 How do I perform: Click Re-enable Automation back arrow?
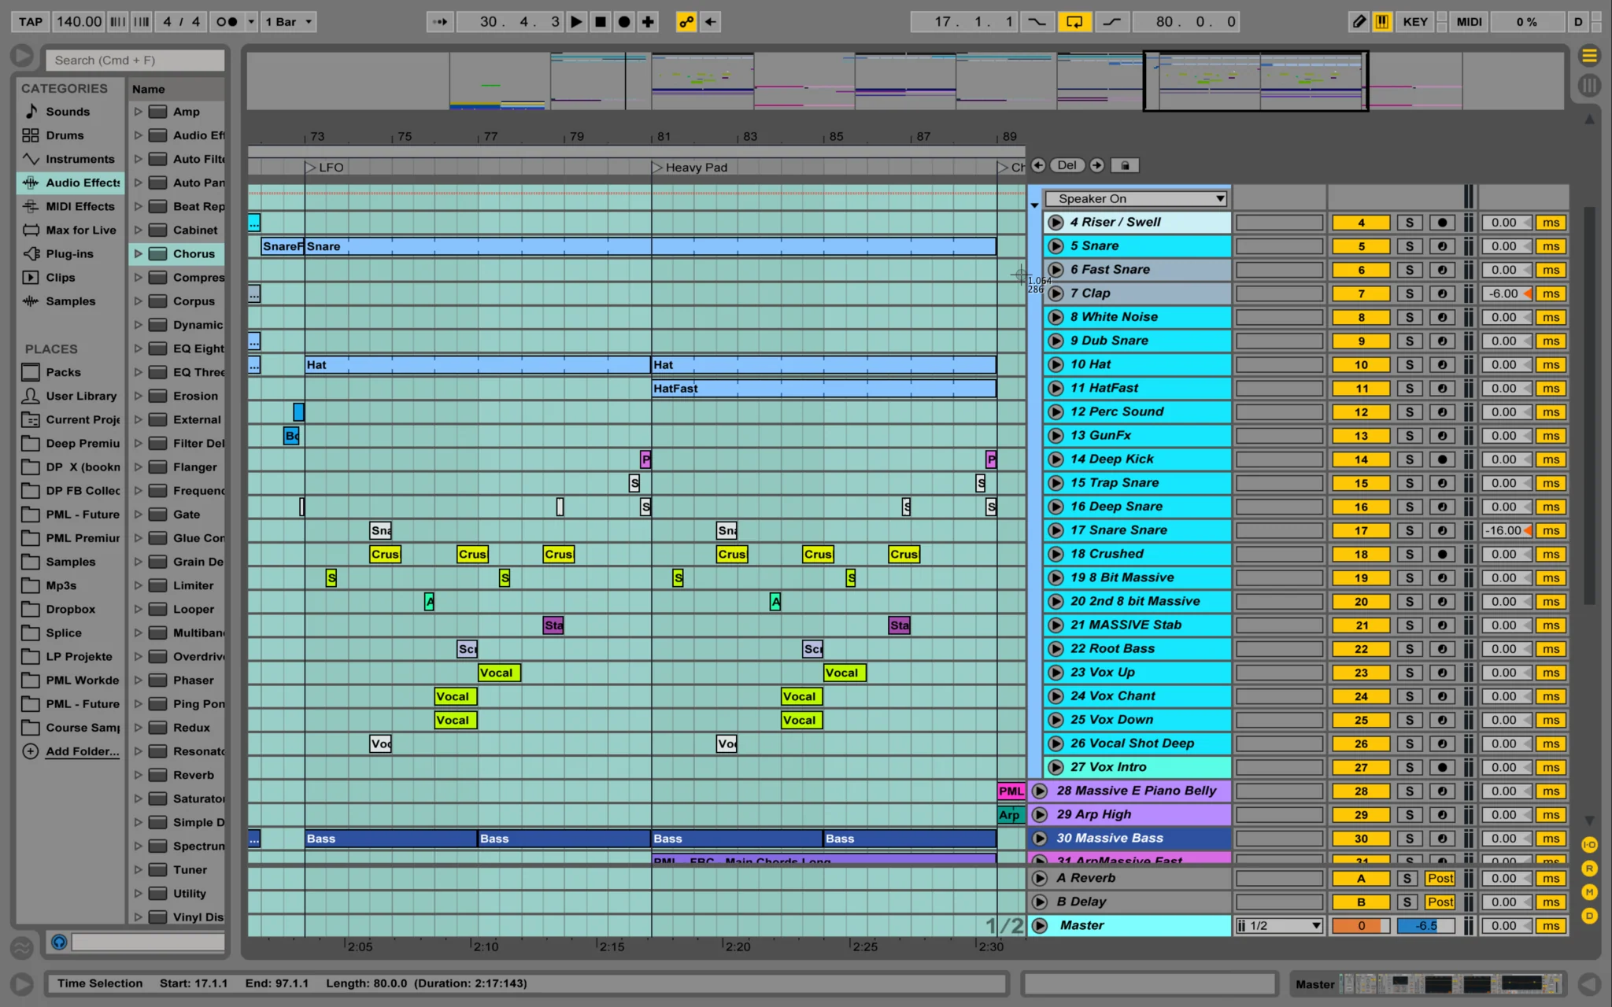click(710, 22)
